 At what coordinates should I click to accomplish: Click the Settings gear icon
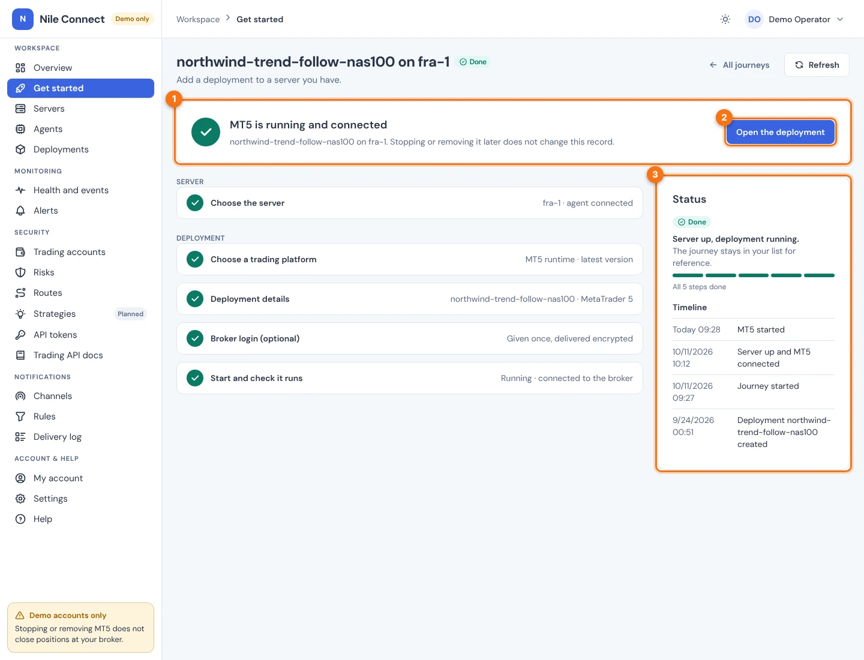pos(20,499)
